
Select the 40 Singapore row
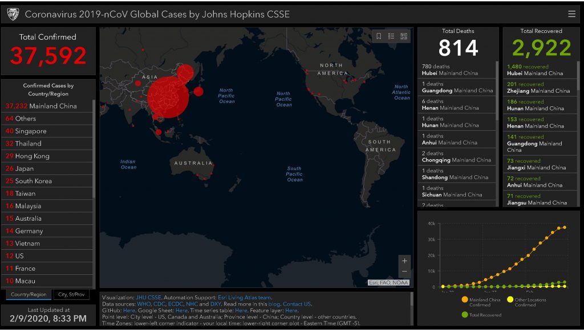click(x=47, y=131)
